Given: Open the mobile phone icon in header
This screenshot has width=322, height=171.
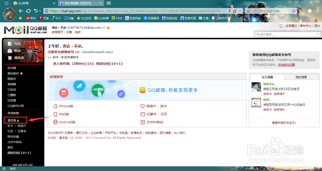Looking at the screenshot, I should [x=281, y=26].
